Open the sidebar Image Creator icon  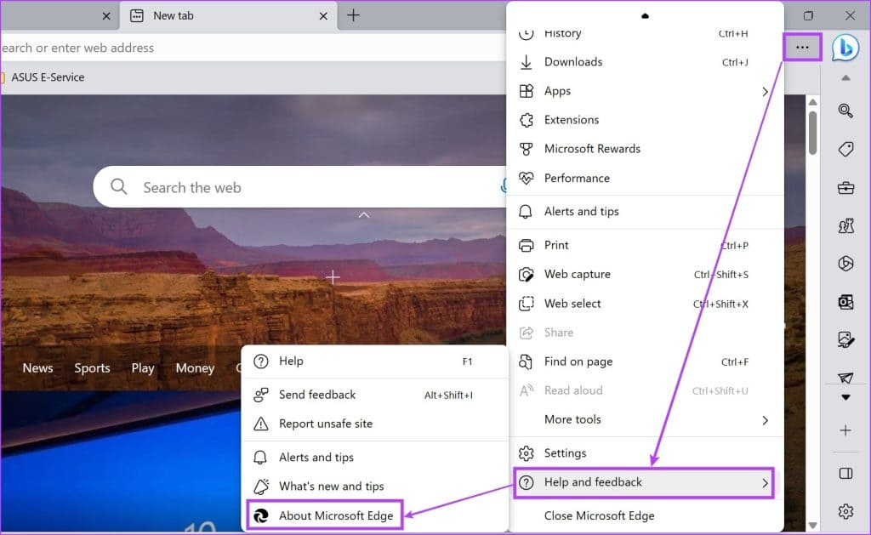coord(845,339)
